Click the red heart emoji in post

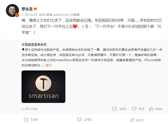[75, 26]
